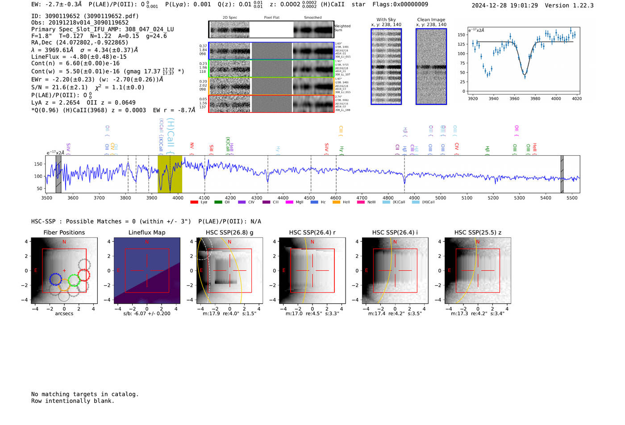Image resolution: width=625 pixels, height=425 pixels.
Task: Click the HSC SSP(26.8) g image
Action: pos(230,271)
